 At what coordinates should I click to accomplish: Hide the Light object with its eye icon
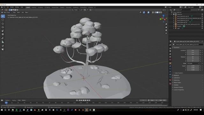[x=202, y=28]
